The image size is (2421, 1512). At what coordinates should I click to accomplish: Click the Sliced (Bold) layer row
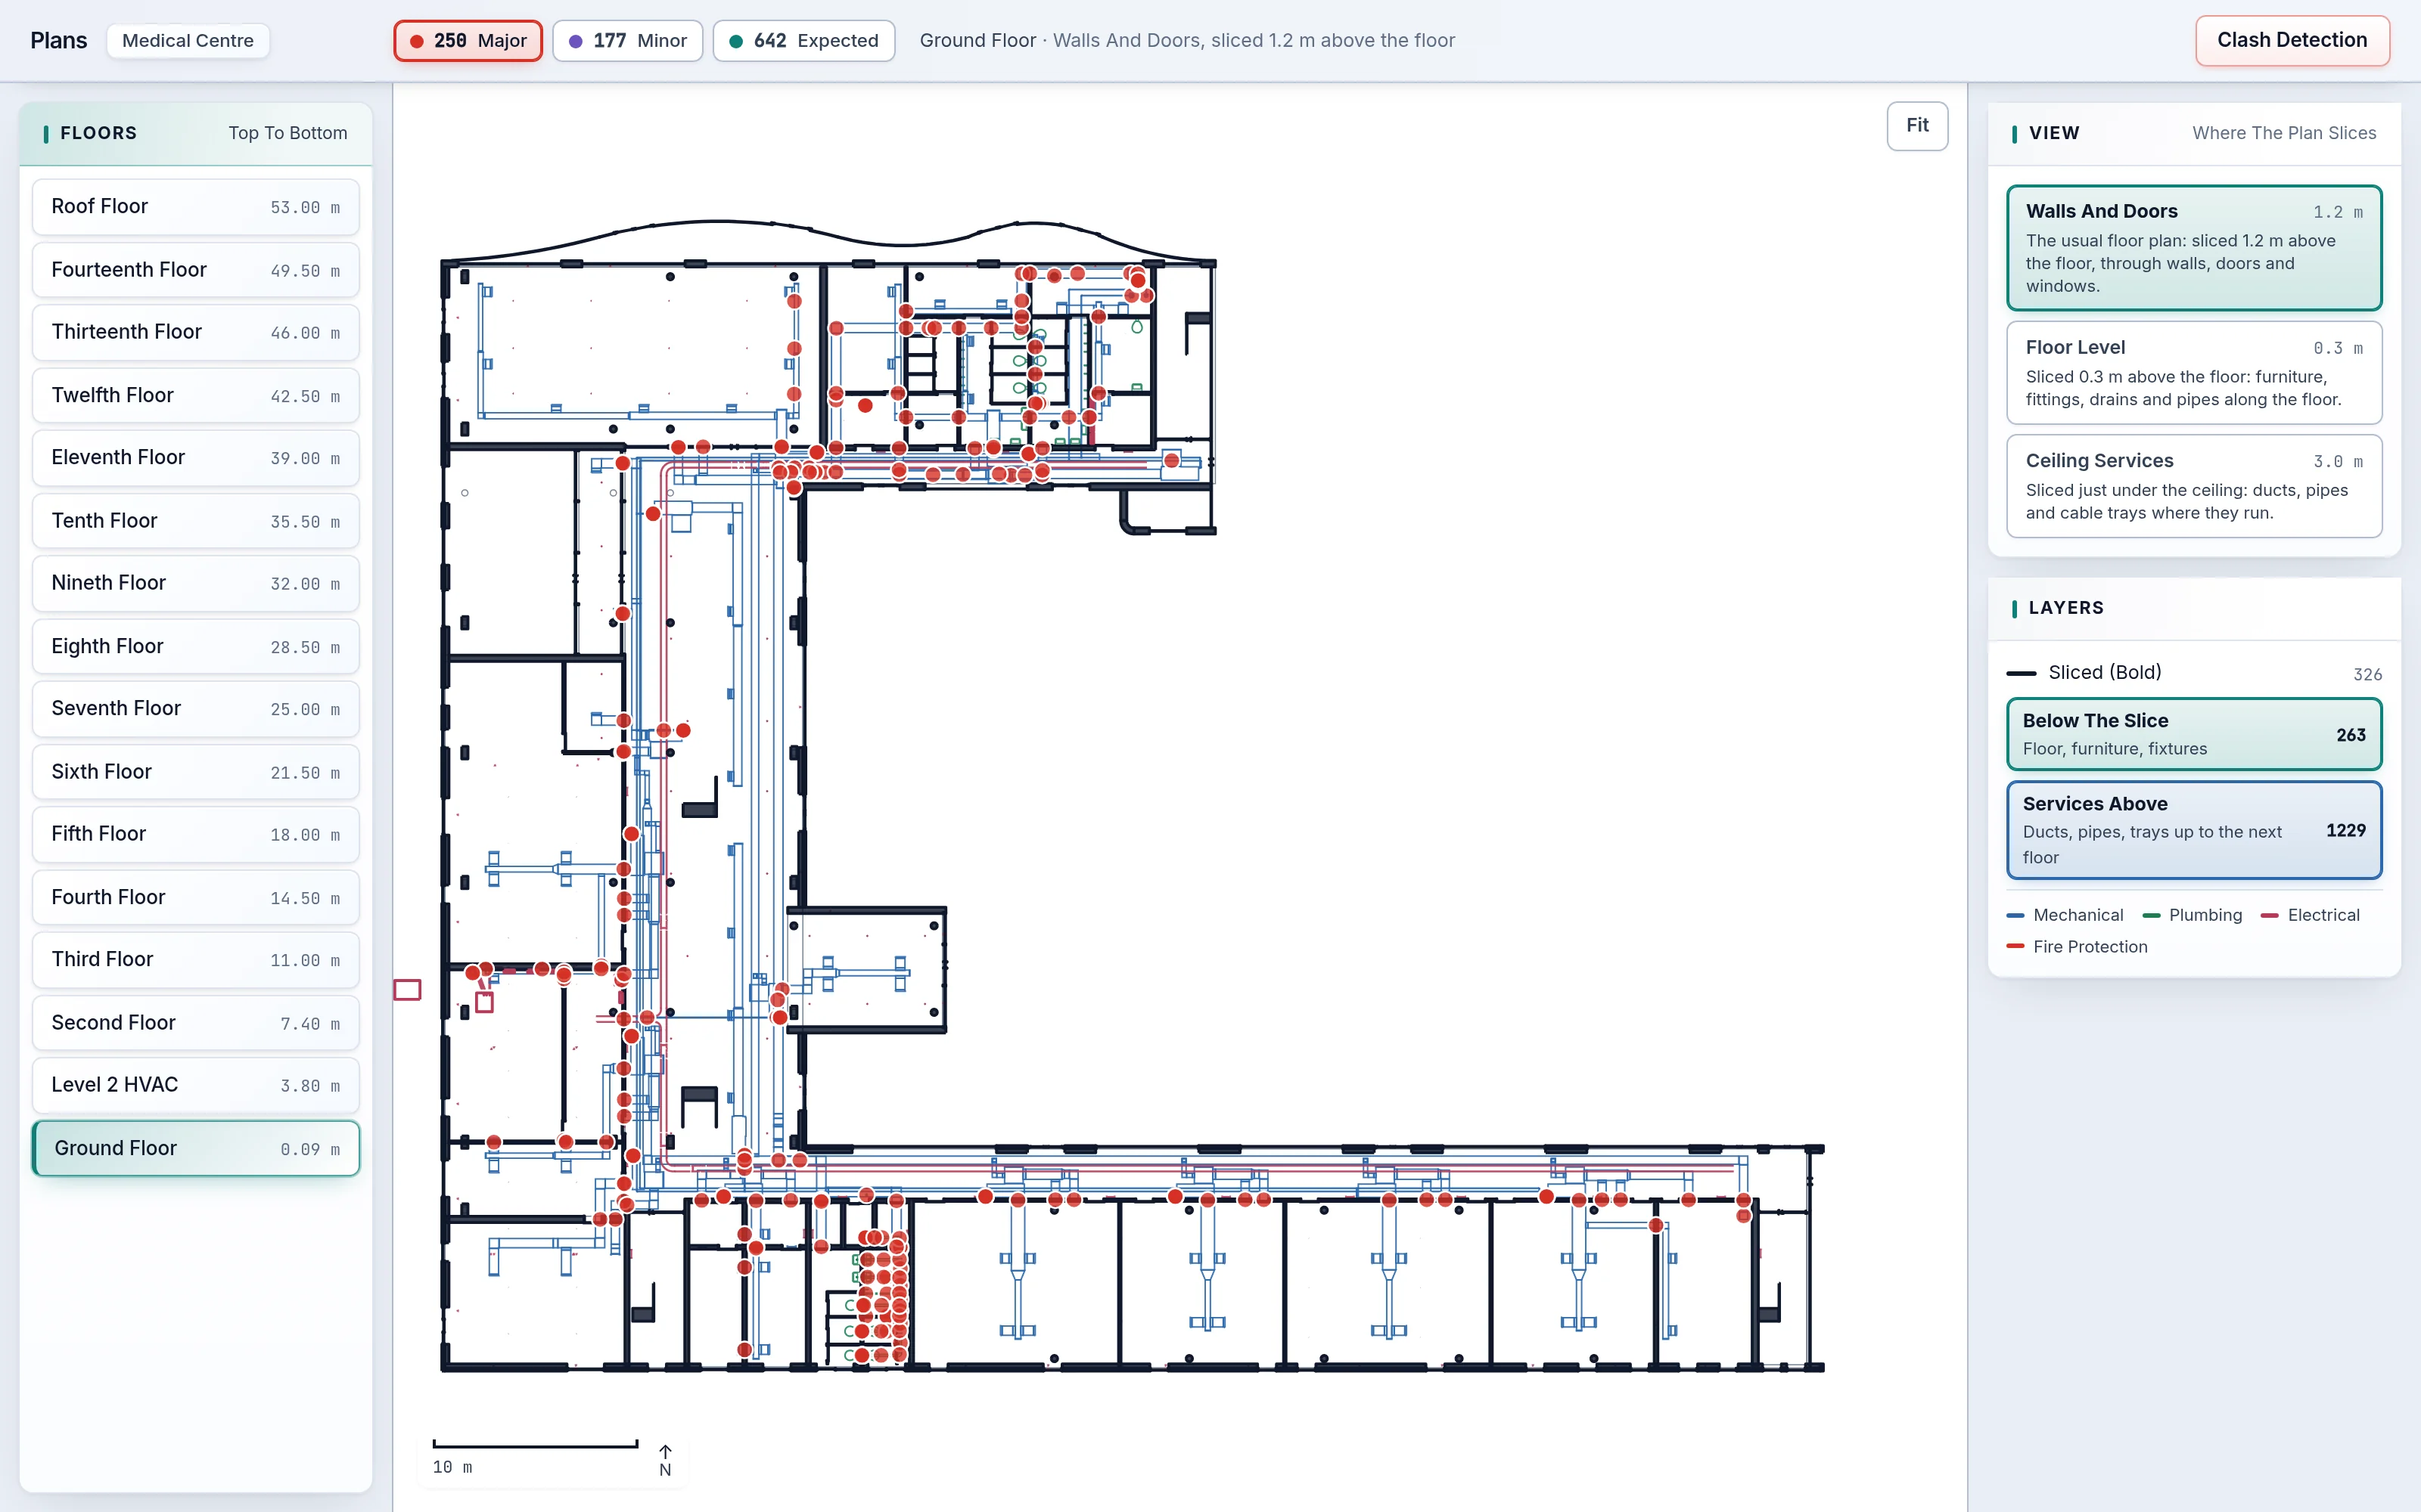[2193, 673]
